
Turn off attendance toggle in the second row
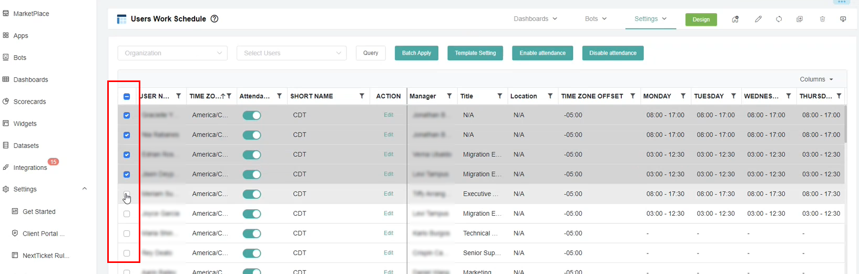pos(252,135)
